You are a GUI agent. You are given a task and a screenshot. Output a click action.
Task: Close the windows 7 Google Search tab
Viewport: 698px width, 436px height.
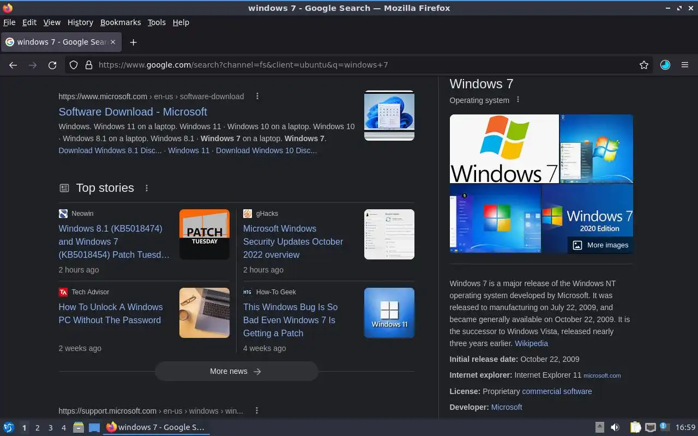[113, 42]
